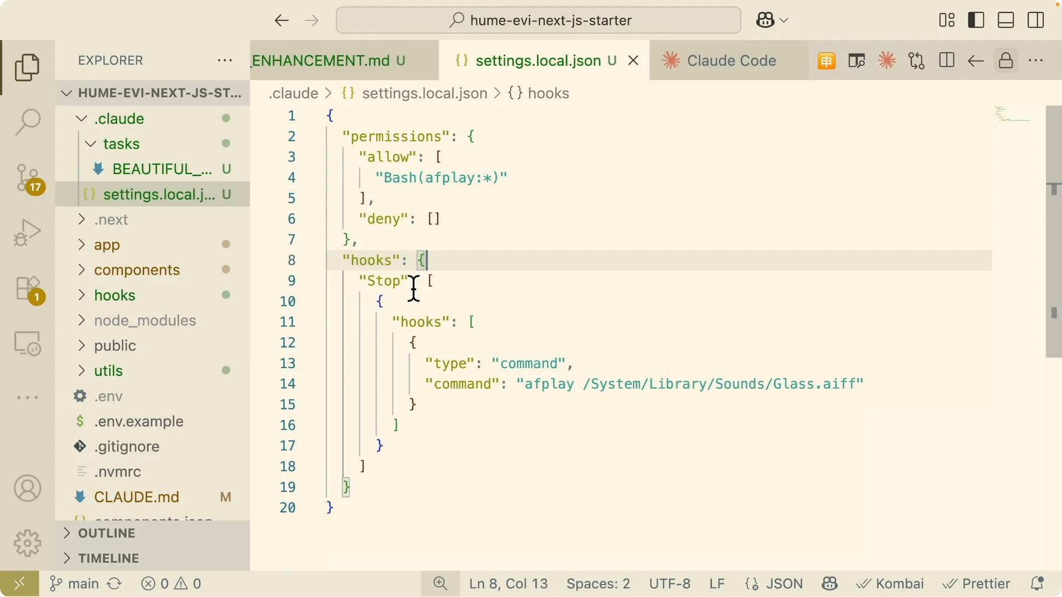1062x597 pixels.
Task: Open the .gitignore file
Action: (153, 446)
